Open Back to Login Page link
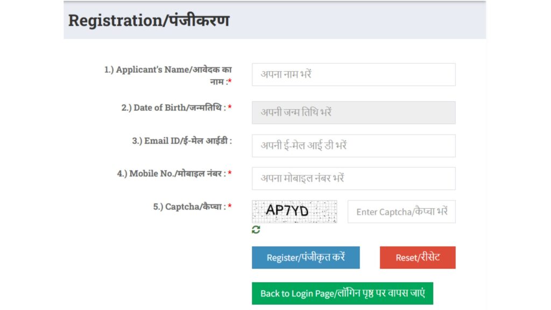Image resolution: width=551 pixels, height=310 pixels. click(x=344, y=293)
